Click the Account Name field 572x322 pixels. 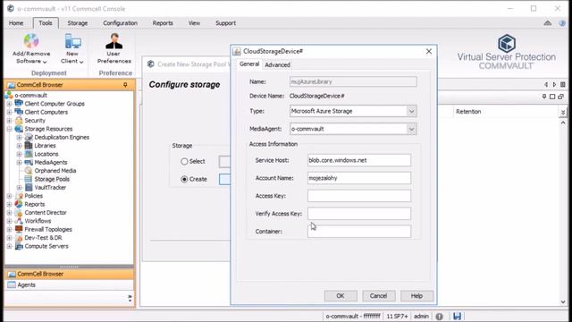359,178
